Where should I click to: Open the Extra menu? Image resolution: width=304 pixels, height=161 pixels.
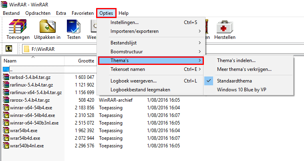pyautogui.click(x=61, y=13)
